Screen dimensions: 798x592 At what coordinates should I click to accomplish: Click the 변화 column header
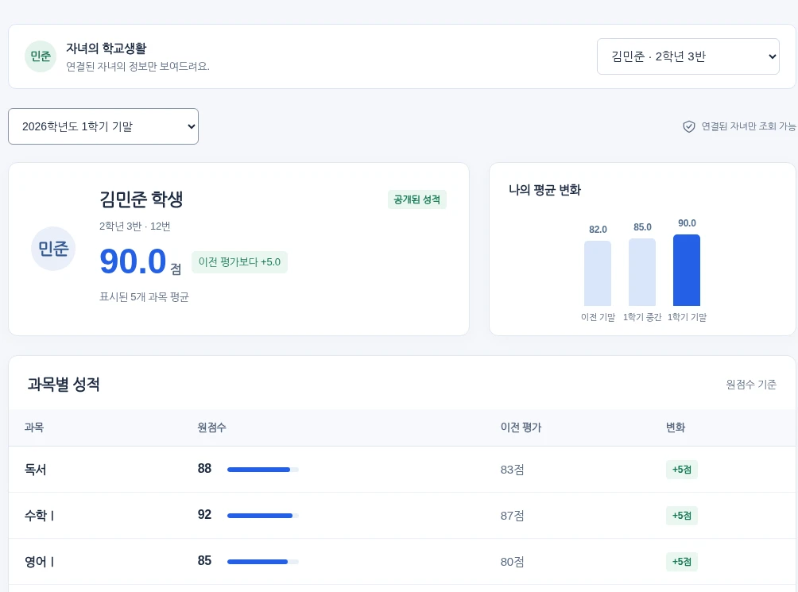(676, 428)
